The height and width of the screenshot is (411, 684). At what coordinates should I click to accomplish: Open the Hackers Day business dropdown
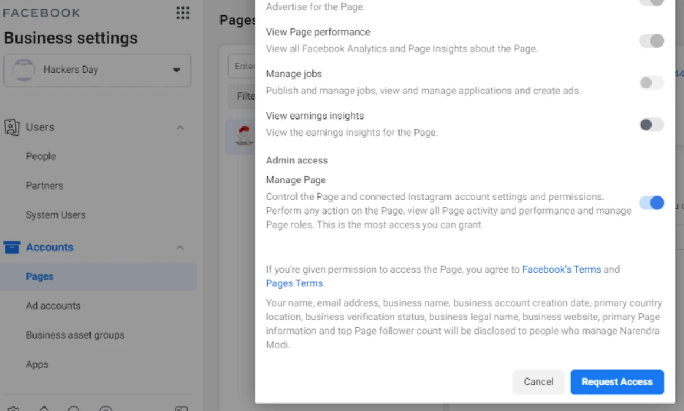[176, 70]
